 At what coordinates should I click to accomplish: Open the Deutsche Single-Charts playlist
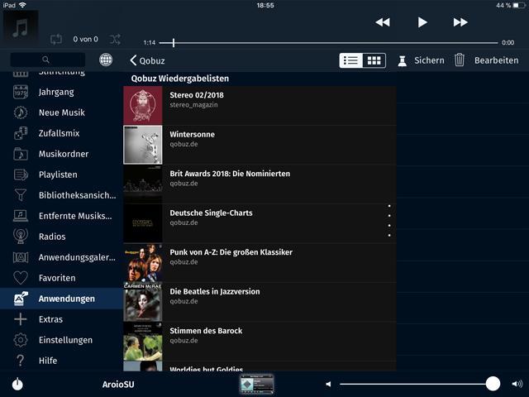(x=260, y=223)
